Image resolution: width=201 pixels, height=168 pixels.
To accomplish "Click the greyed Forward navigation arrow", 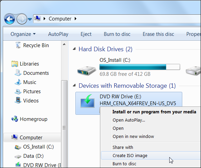I will pyautogui.click(x=22, y=19).
